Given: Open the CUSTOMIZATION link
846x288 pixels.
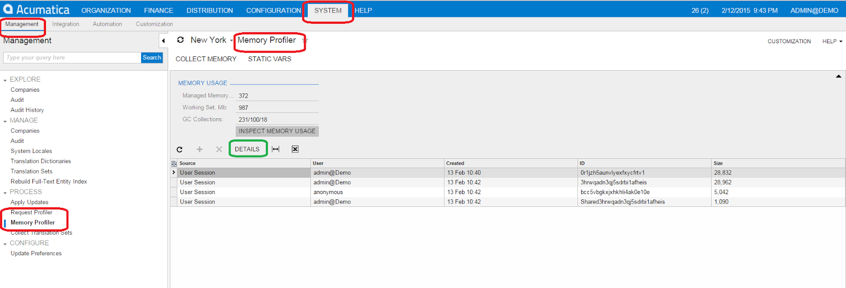Looking at the screenshot, I should coord(789,41).
